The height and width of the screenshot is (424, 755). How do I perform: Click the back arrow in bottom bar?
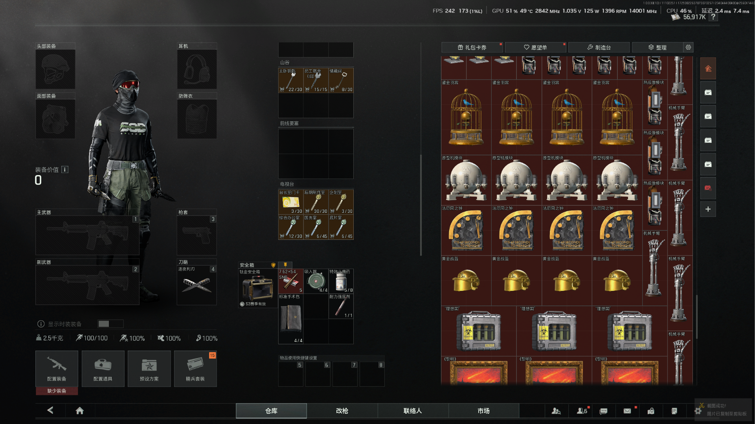50,410
